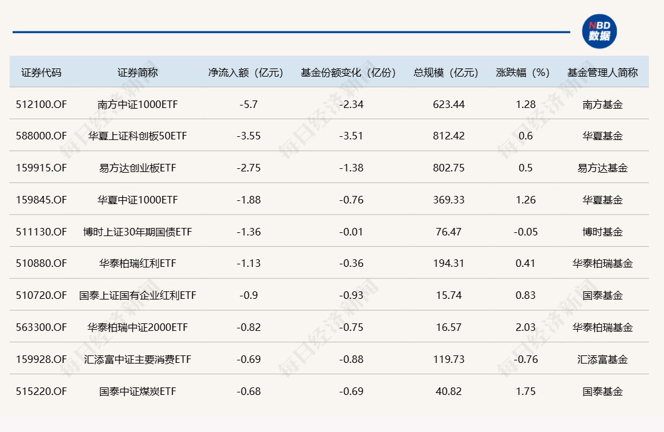Screen dimensions: 664x432
Task: Click the 基金管理人简称 header
Action: tap(602, 73)
